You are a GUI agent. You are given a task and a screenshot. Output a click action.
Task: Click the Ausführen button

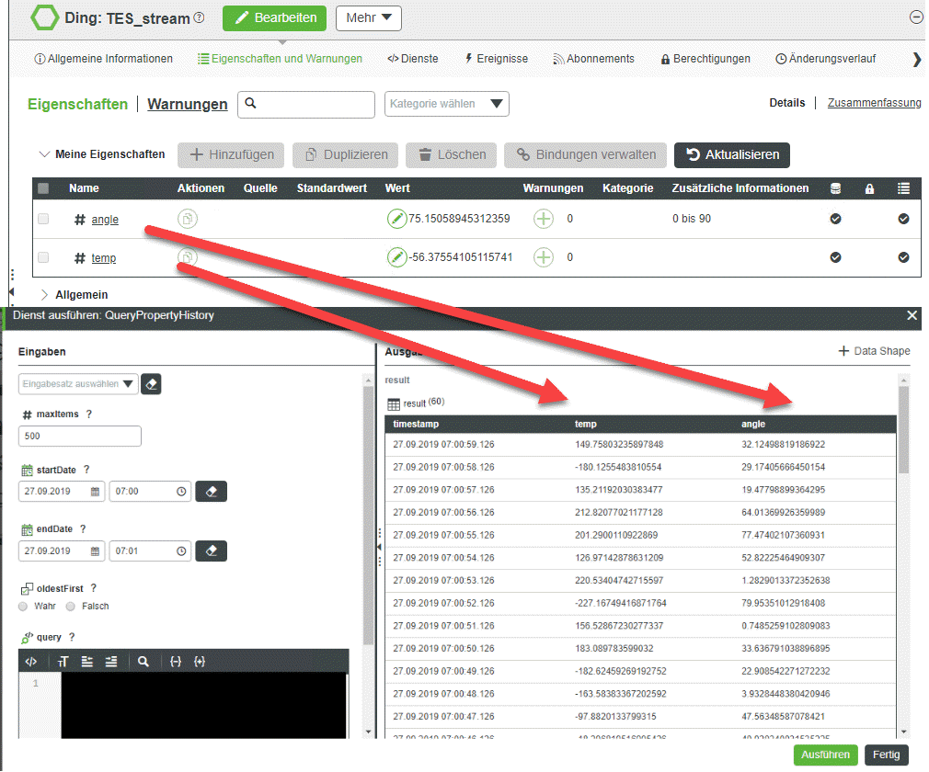825,755
